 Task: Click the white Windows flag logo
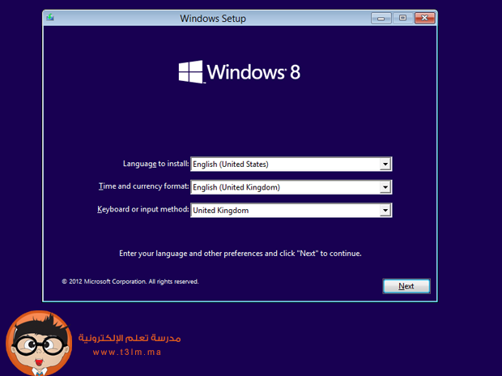tap(191, 71)
